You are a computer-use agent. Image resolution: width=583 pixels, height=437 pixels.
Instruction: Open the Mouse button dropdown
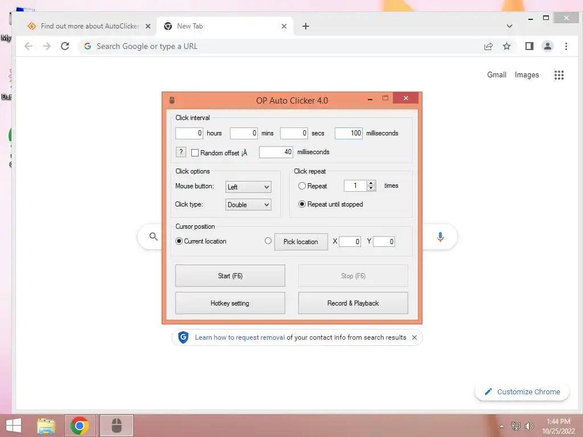pyautogui.click(x=248, y=187)
